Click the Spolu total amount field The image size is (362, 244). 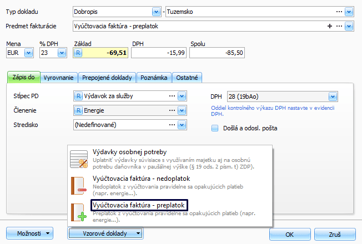[x=217, y=53]
